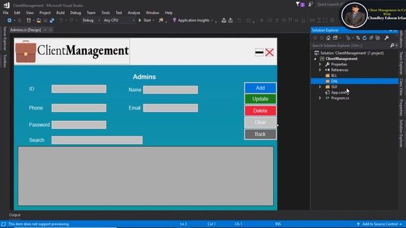The height and width of the screenshot is (228, 406).
Task: Click the Password text field
Action: 79,125
